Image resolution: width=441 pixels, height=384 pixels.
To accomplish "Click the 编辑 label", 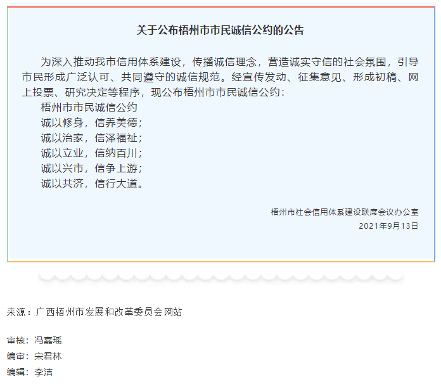I will [16, 372].
